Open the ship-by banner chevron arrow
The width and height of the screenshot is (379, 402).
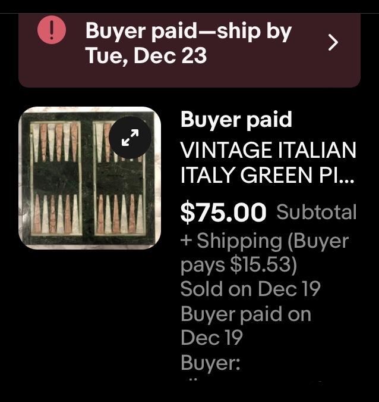click(333, 42)
